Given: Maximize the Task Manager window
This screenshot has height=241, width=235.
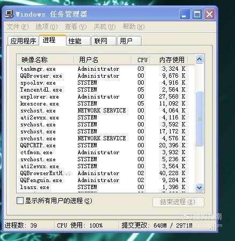Looking at the screenshot, I should coord(197,14).
